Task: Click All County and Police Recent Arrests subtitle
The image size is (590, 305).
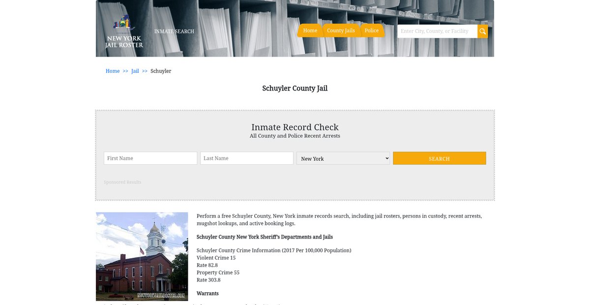Action: (295, 136)
